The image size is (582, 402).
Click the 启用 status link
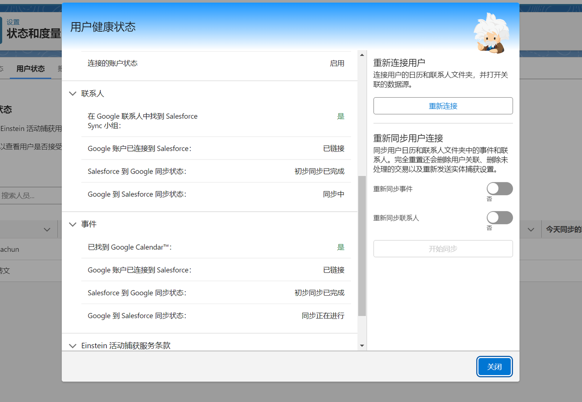(336, 63)
